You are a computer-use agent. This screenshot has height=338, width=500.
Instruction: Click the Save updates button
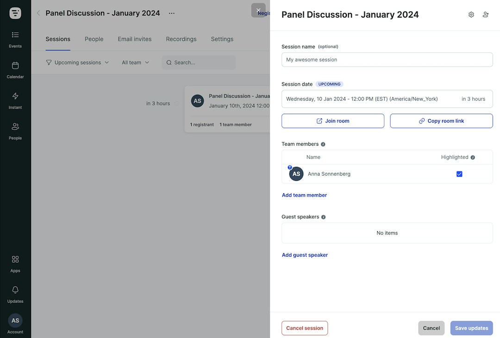(471, 328)
